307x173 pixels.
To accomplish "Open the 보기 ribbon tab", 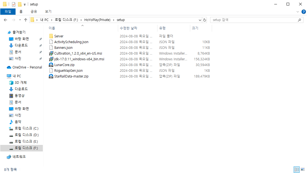I will point(48,11).
